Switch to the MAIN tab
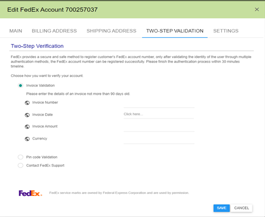The width and height of the screenshot is (265, 217). pyautogui.click(x=16, y=31)
